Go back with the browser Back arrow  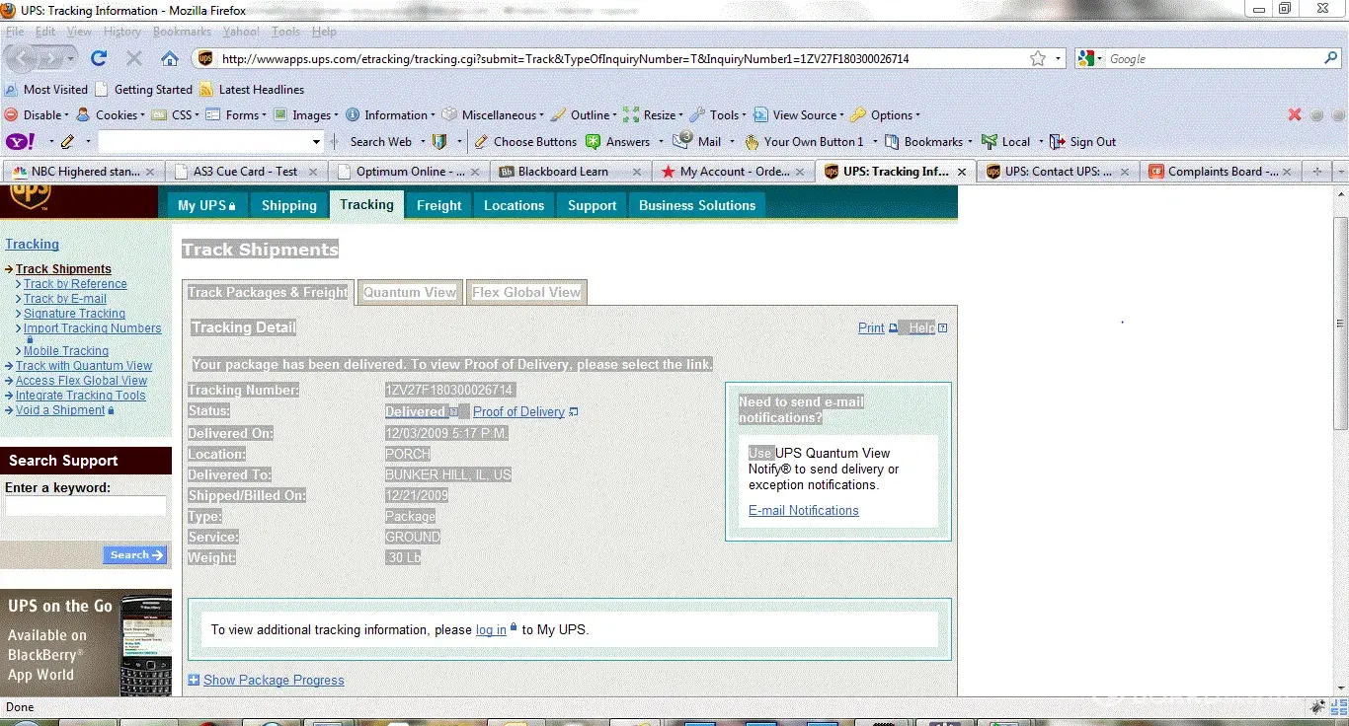(x=24, y=58)
